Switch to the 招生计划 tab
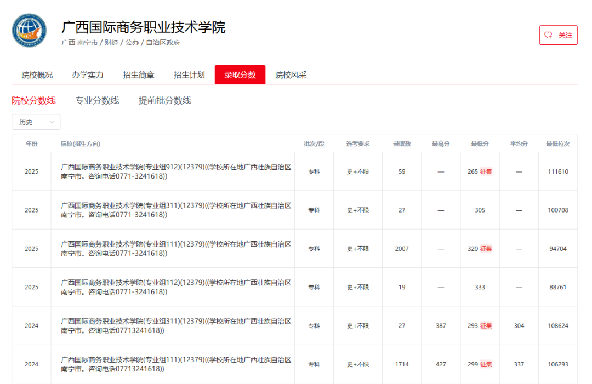Image resolution: width=592 pixels, height=384 pixels. [189, 74]
